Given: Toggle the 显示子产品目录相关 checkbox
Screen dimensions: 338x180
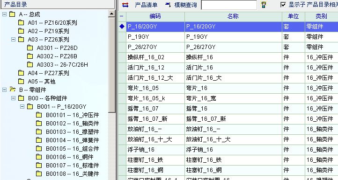Looking at the screenshot, I should (283, 5).
